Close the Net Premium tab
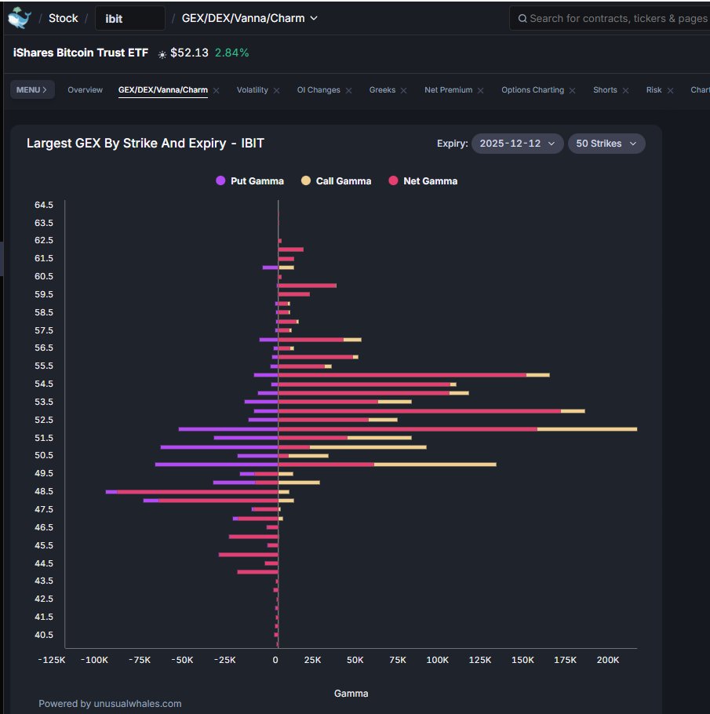710x714 pixels. pyautogui.click(x=480, y=90)
